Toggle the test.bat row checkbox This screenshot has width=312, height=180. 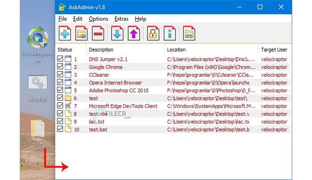pyautogui.click(x=60, y=129)
